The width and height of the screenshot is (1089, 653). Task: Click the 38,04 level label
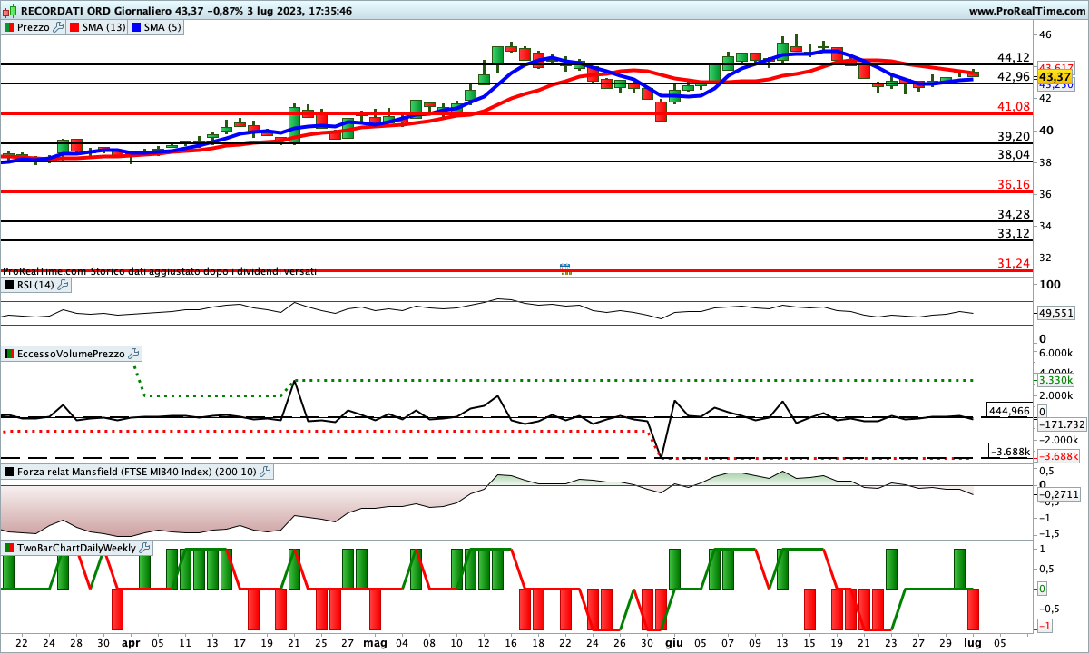[x=1013, y=154]
